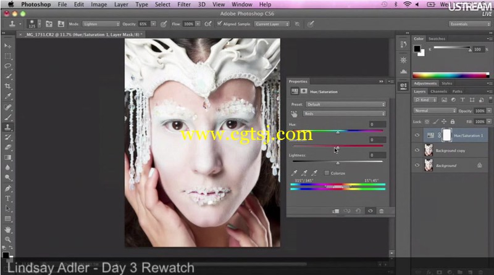Select the Horizontal Type tool
The width and height of the screenshot is (494, 275).
click(x=8, y=198)
